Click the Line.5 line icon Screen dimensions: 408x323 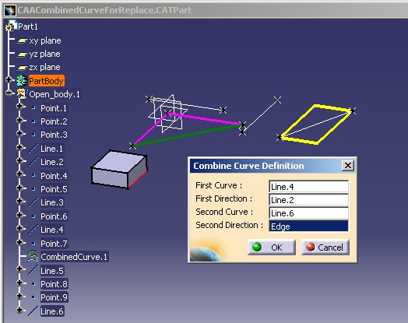[x=33, y=271]
